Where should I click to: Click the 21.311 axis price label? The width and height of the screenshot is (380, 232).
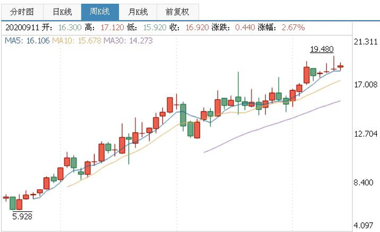pyautogui.click(x=365, y=42)
